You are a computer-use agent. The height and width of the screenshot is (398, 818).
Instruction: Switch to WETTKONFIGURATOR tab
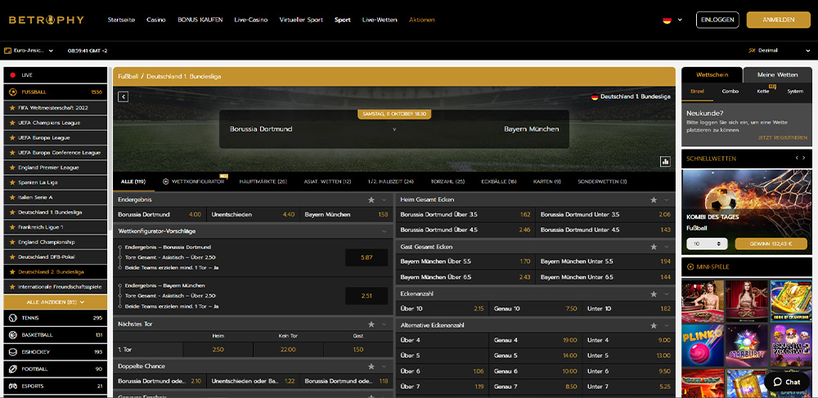[193, 181]
